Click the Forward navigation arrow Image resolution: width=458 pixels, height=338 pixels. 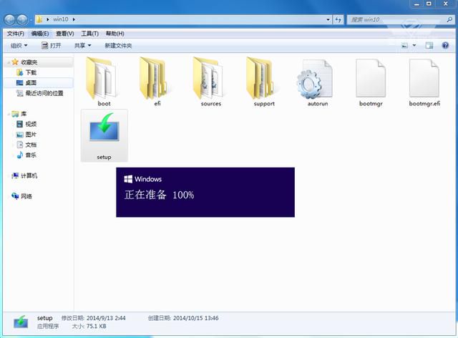coord(22,19)
